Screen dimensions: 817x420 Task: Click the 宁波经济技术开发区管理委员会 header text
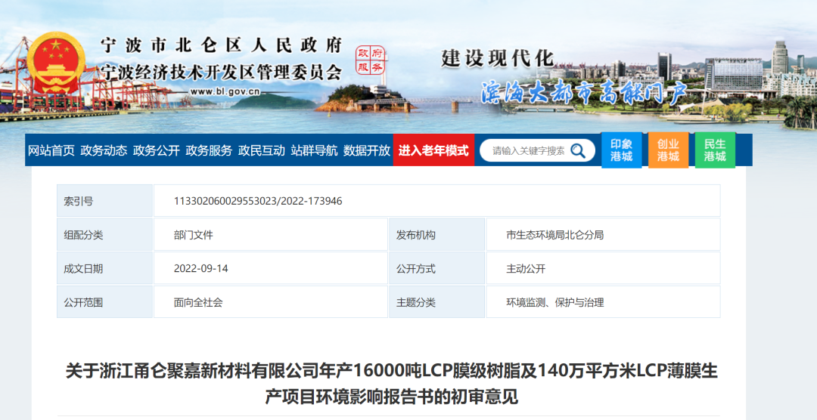221,72
